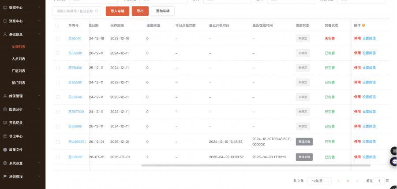Click the 政策文件 sidebar icon

[x=5, y=150]
